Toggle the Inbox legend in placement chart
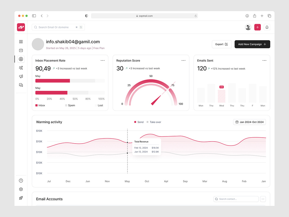Viewport: 289px width, 217px height. click(40, 105)
